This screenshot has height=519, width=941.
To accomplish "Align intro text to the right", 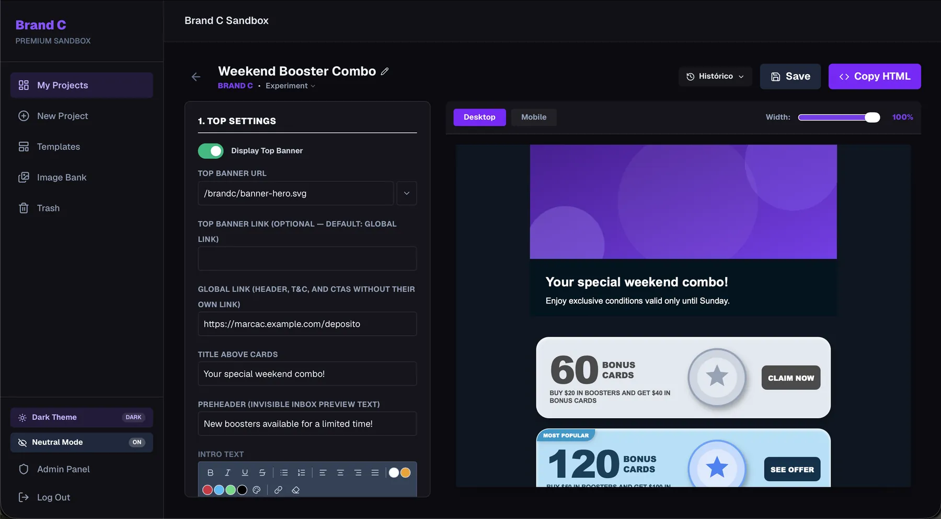I will click(x=358, y=473).
